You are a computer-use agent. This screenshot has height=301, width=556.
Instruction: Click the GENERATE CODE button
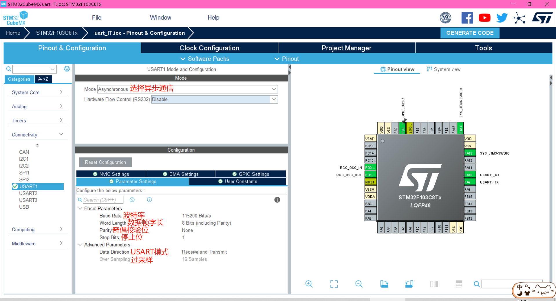[x=470, y=33]
